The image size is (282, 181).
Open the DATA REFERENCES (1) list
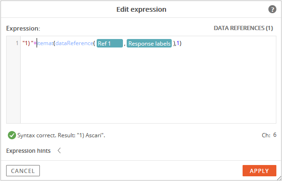click(244, 28)
